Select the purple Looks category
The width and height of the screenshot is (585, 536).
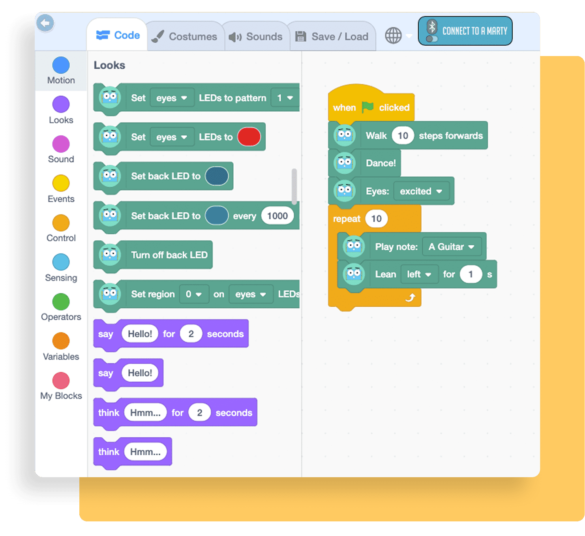coord(61,105)
